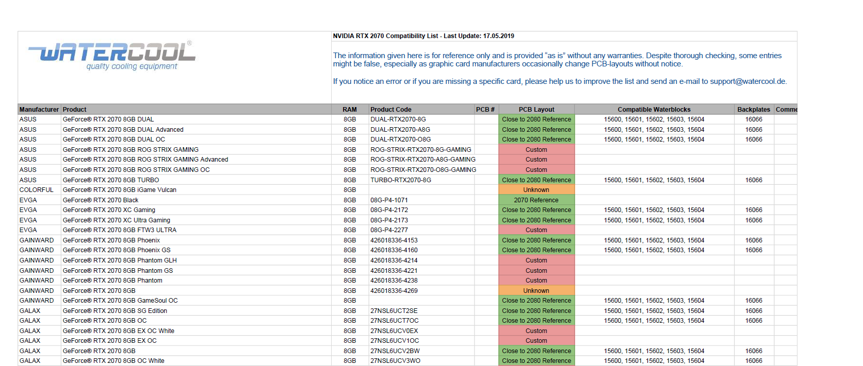The width and height of the screenshot is (863, 366).
Task: Click the 08G-P4-1071 product code
Action: point(389,200)
